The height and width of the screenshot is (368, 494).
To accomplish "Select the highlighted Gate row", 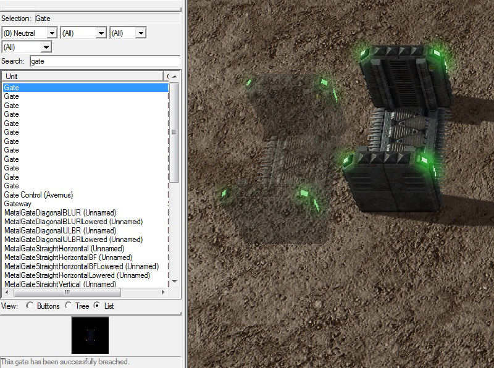I will coord(86,88).
